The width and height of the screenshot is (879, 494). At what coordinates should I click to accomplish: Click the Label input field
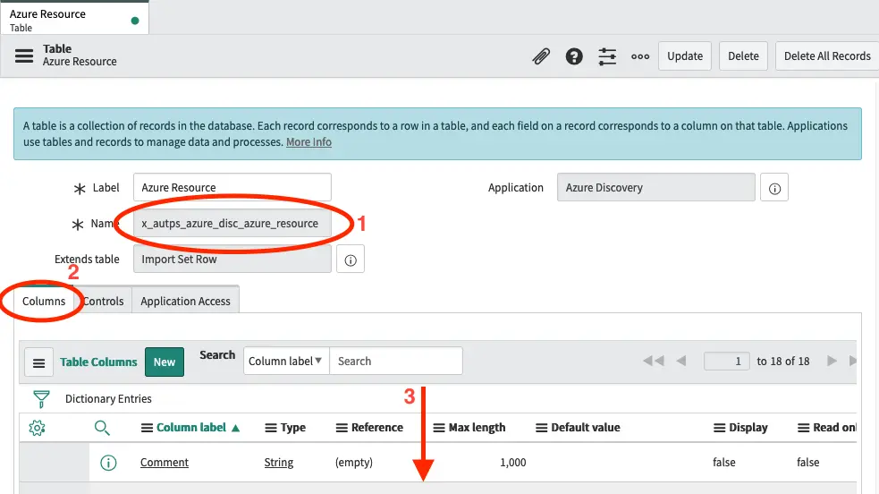point(232,188)
